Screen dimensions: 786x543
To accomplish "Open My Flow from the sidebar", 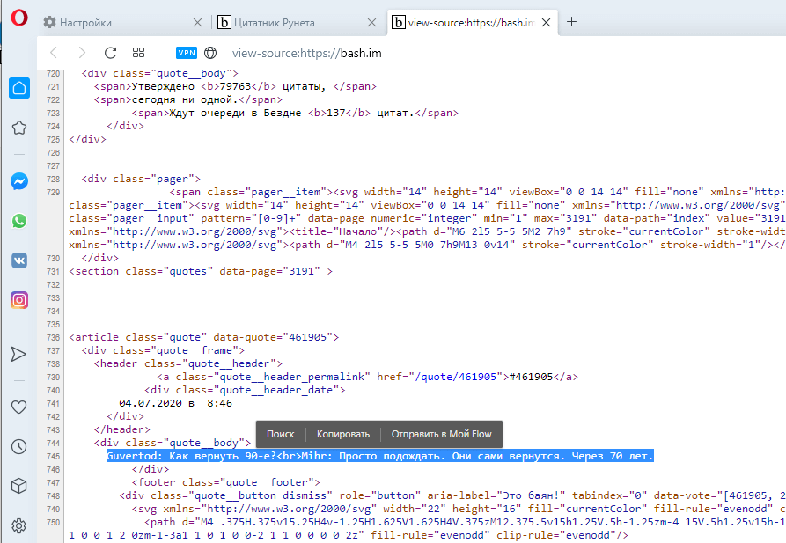I will [18, 354].
